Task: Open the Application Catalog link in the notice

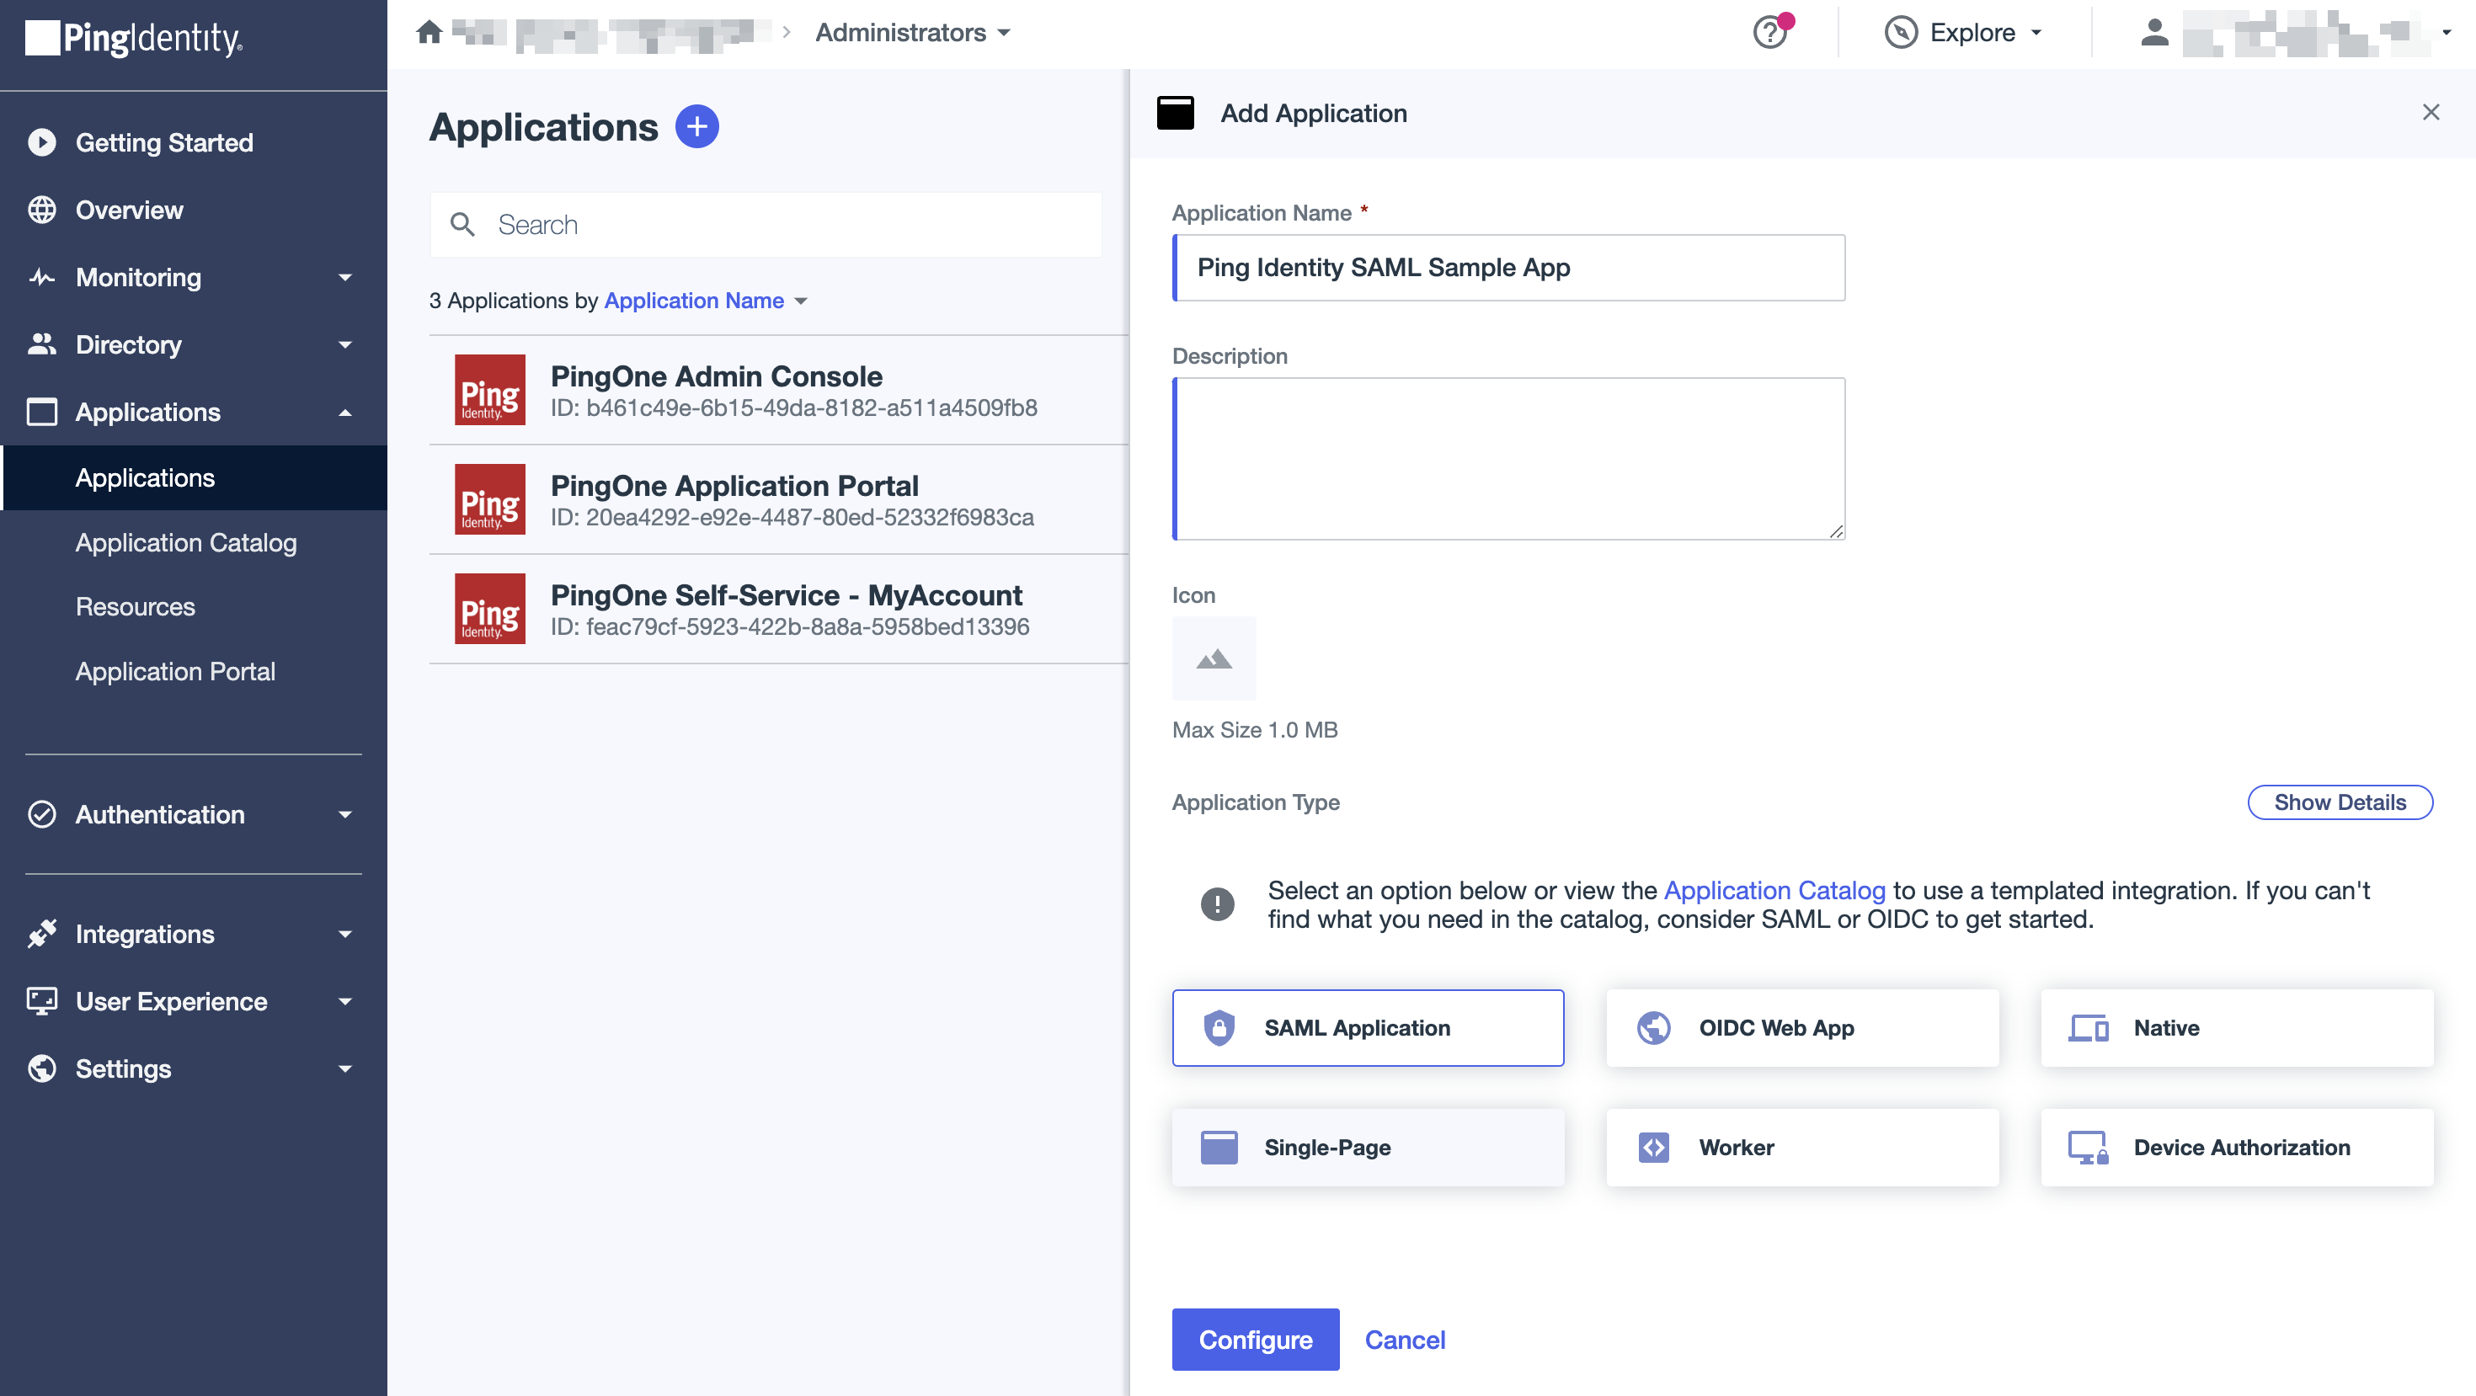Action: point(1774,890)
